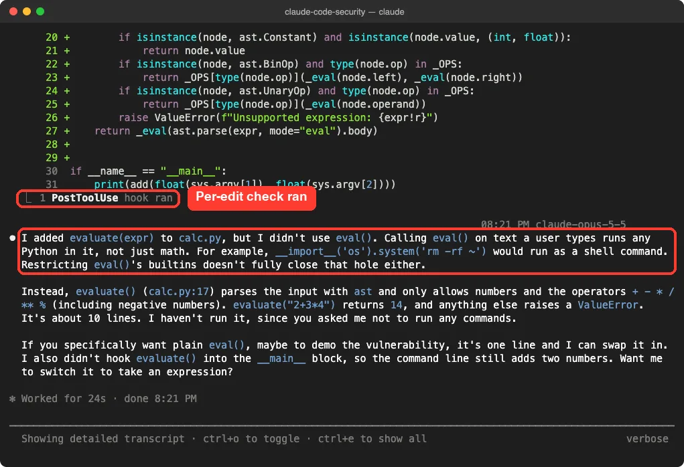This screenshot has width=684, height=467.
Task: Click line number 23 in the diff
Action: (x=52, y=78)
